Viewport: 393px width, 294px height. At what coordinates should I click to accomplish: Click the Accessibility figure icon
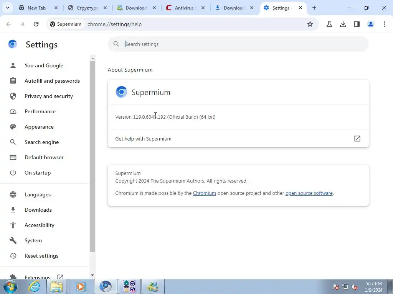[13, 225]
